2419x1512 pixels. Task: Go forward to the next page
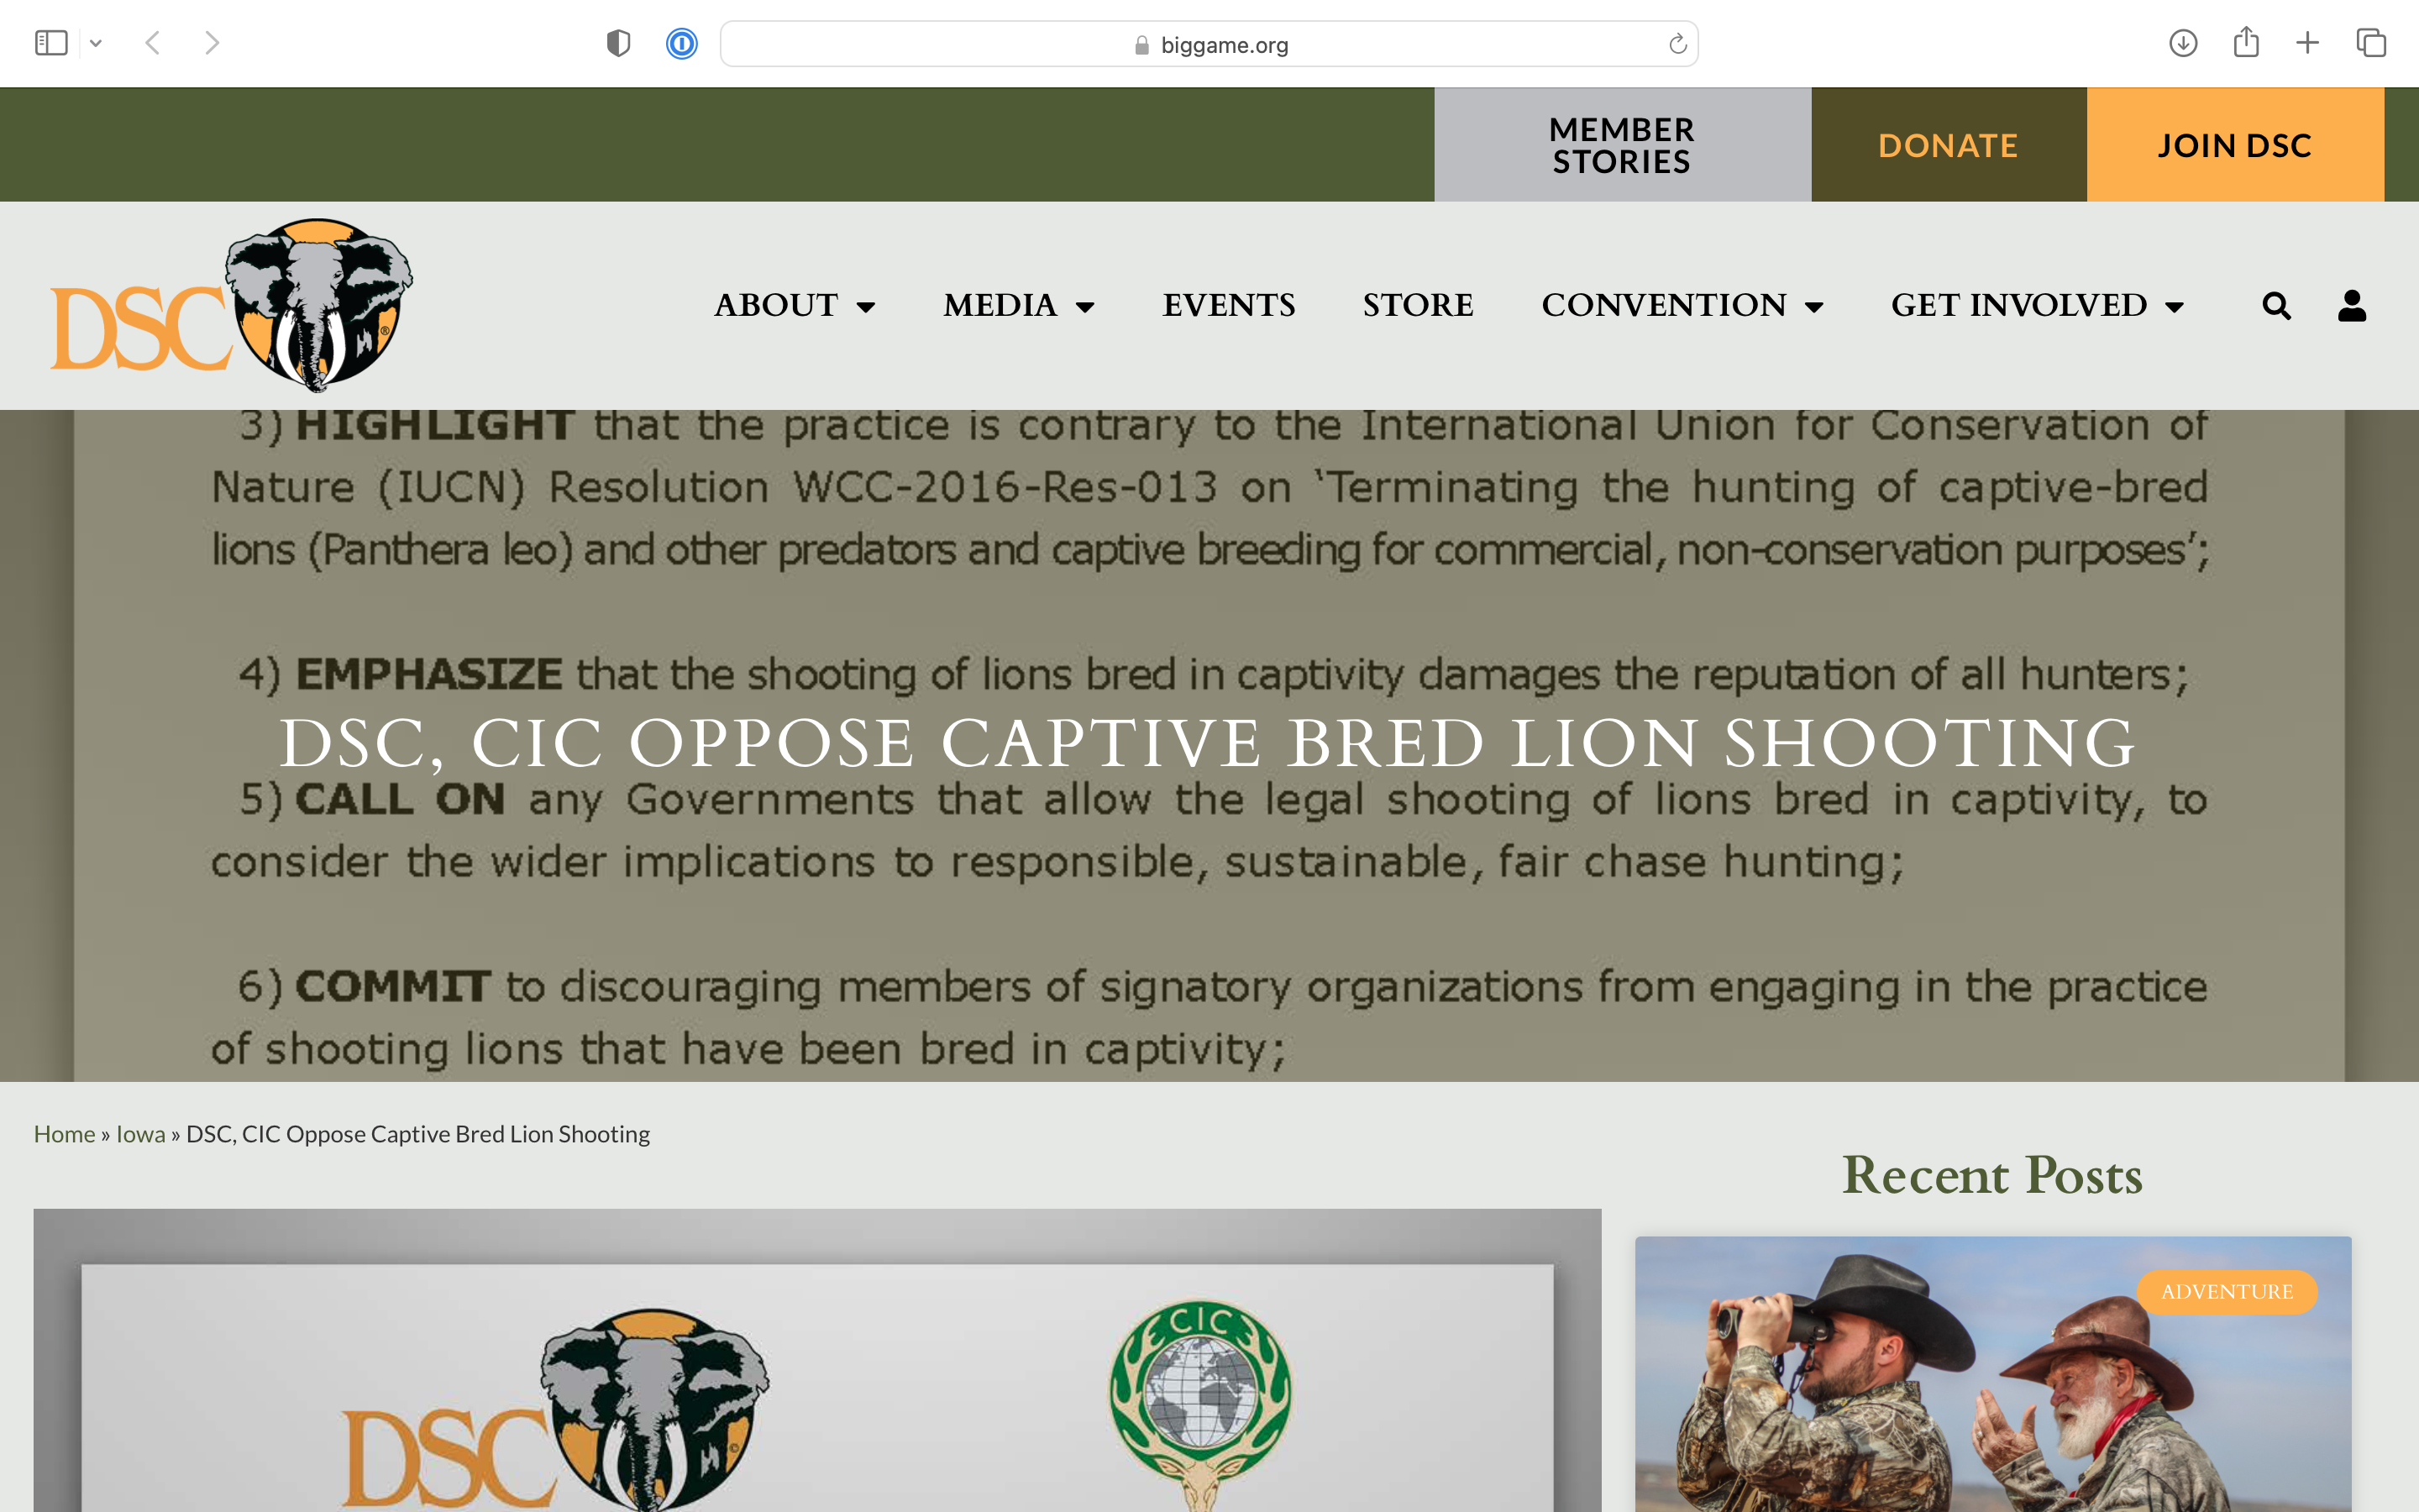coord(212,43)
